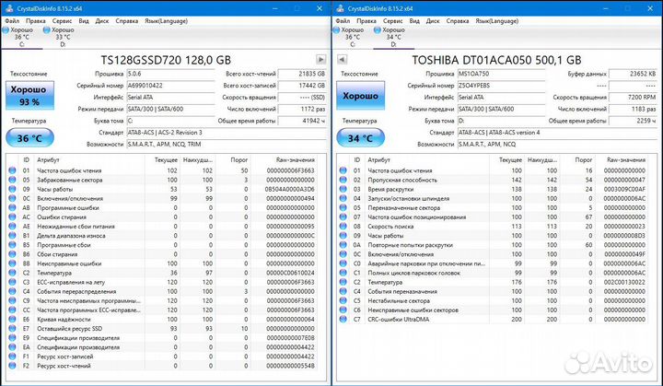Image resolution: width=663 pixels, height=386 pixels.
Task: Select События перераспределения row text
Action: 76,292
